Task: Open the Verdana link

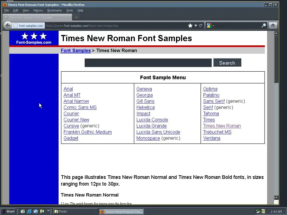Action: pyautogui.click(x=212, y=138)
